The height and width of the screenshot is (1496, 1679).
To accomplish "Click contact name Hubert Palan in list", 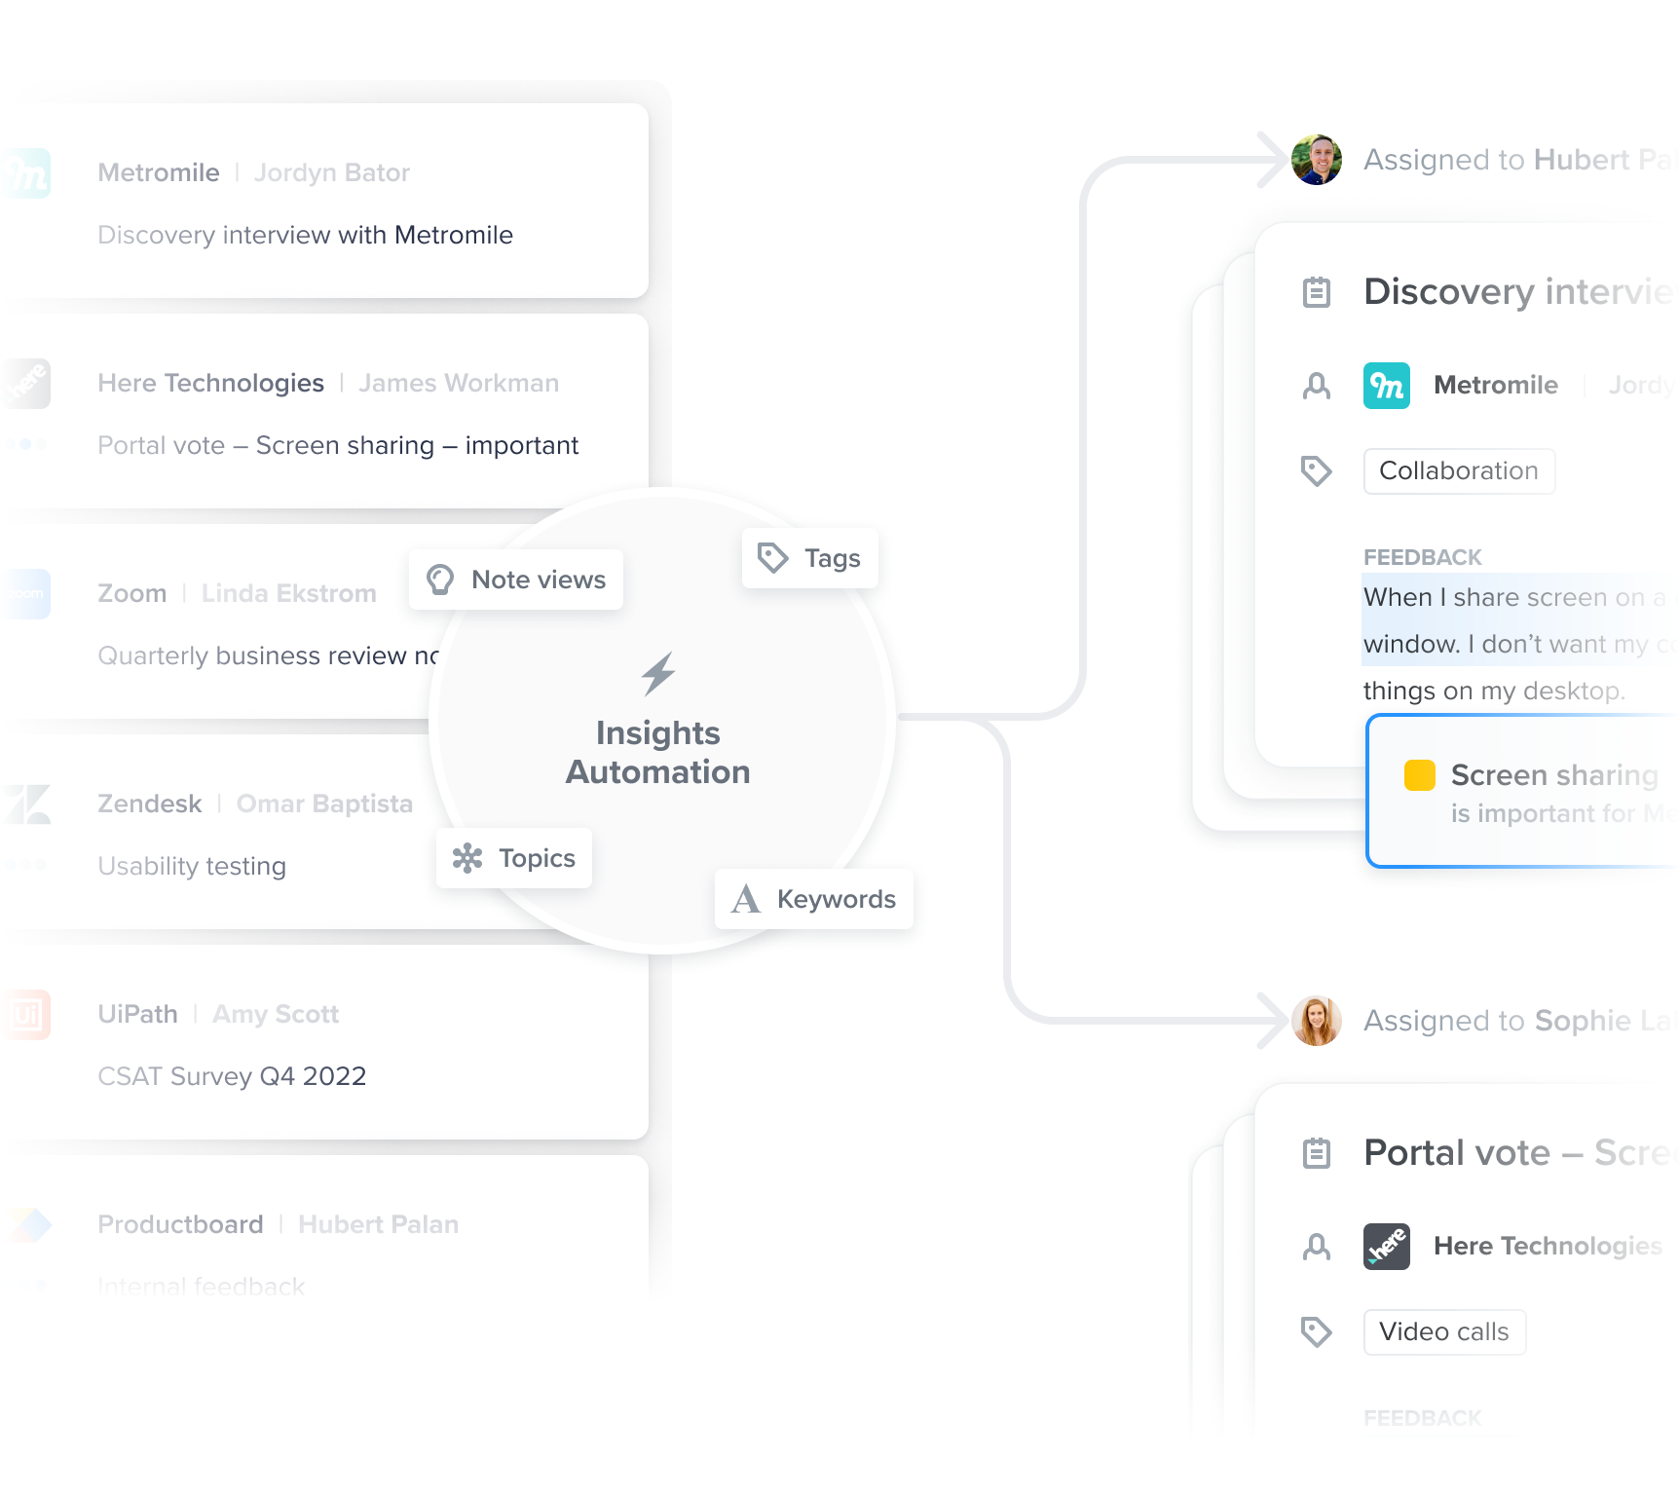I will (x=379, y=1224).
